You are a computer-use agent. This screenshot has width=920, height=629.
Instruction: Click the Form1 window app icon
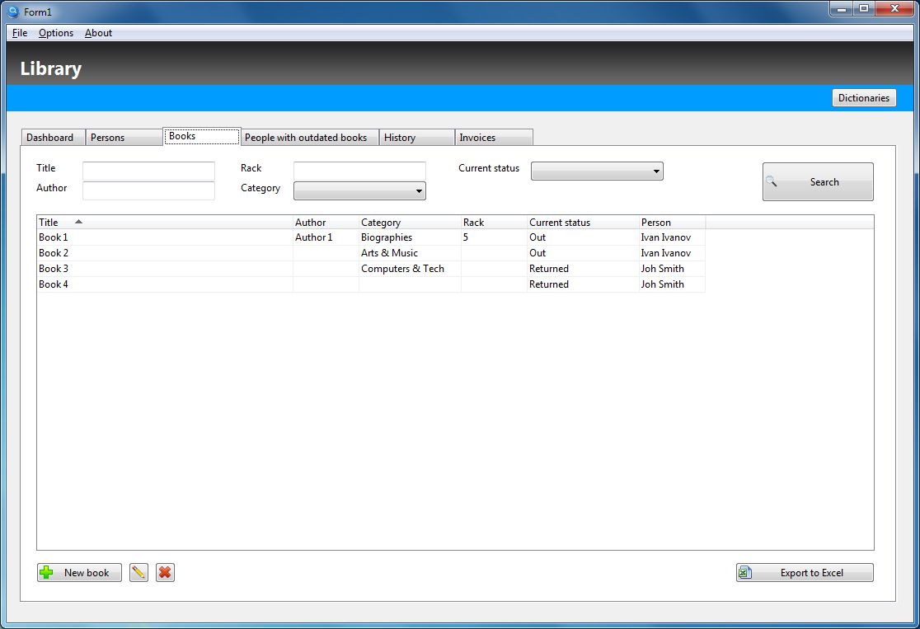coord(13,12)
